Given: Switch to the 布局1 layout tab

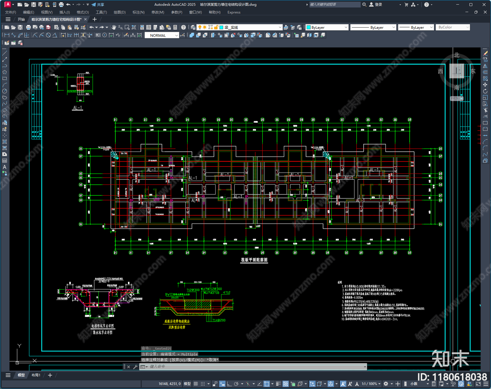Looking at the screenshot, I should tap(36, 375).
